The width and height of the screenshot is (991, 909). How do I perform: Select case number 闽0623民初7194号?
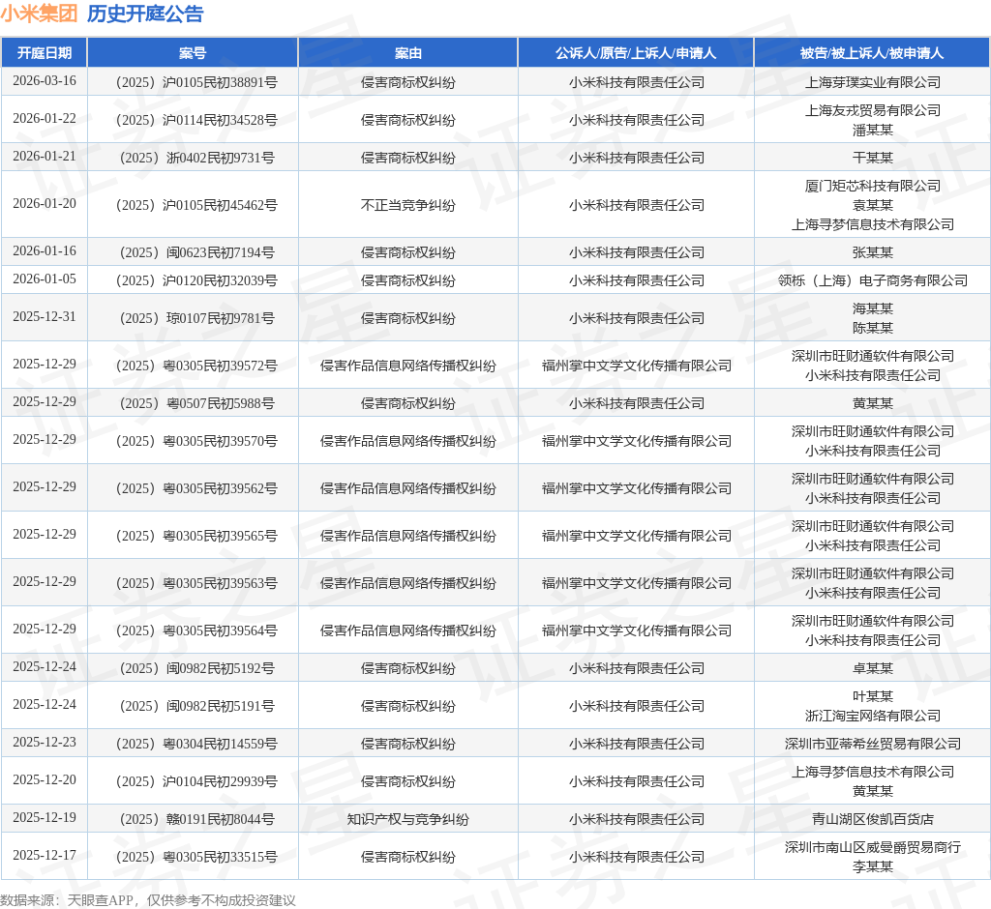[x=196, y=252]
